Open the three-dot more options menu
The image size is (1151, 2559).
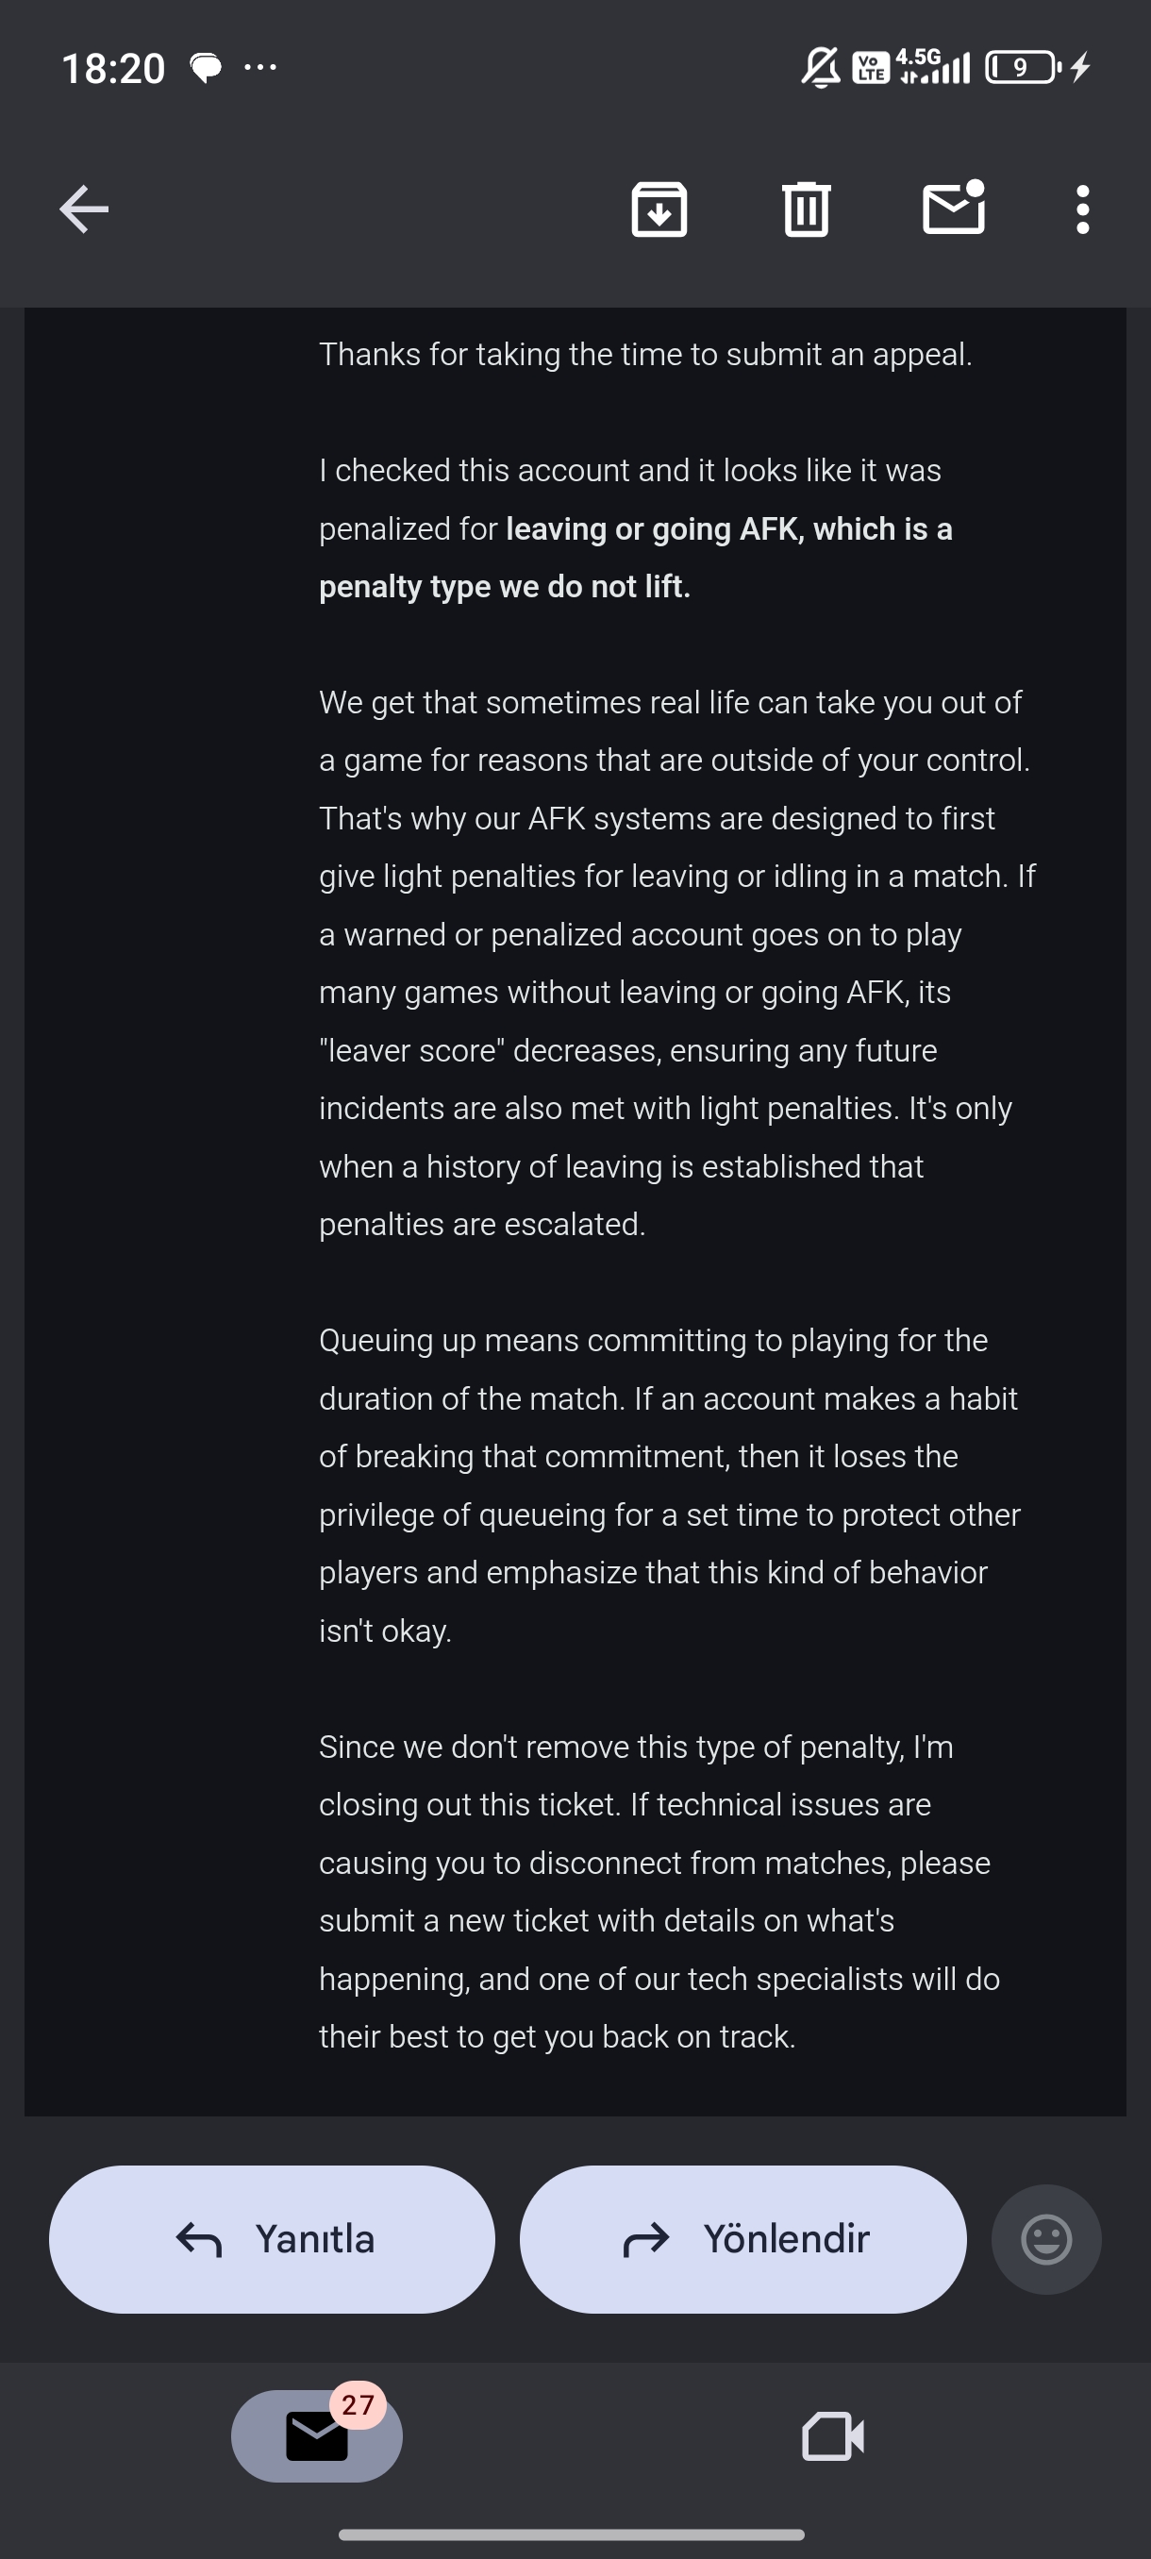coord(1082,209)
